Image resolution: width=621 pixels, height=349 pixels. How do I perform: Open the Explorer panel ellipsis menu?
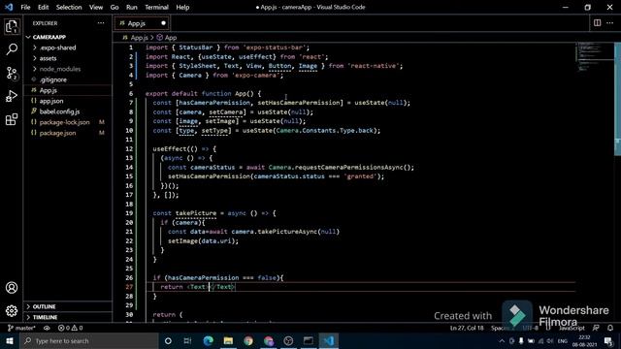tap(101, 23)
